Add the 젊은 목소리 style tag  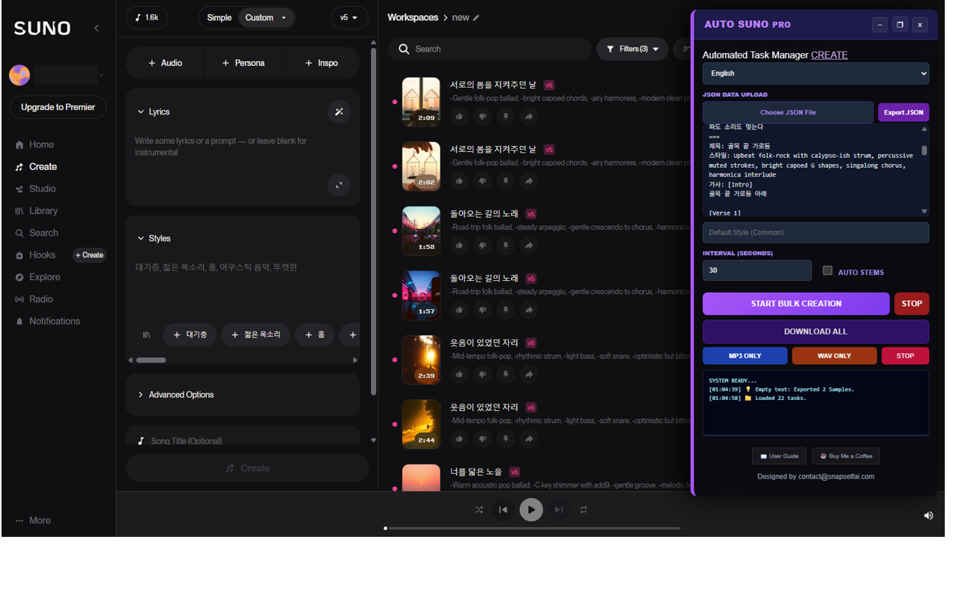pos(255,335)
